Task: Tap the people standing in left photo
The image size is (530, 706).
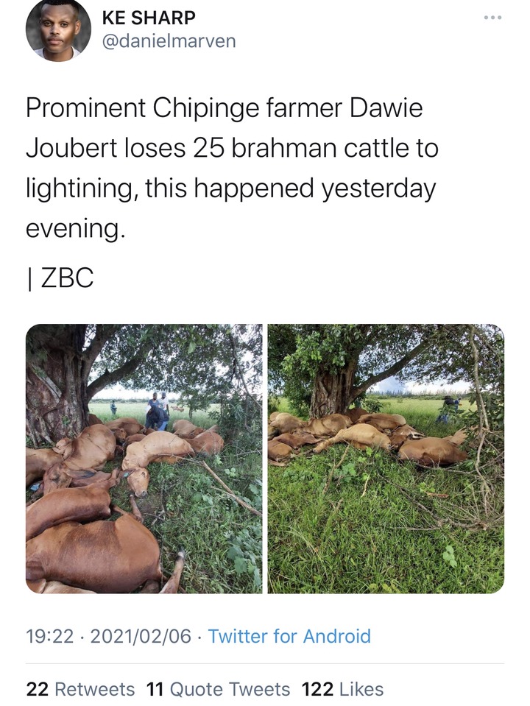Action: [x=158, y=412]
